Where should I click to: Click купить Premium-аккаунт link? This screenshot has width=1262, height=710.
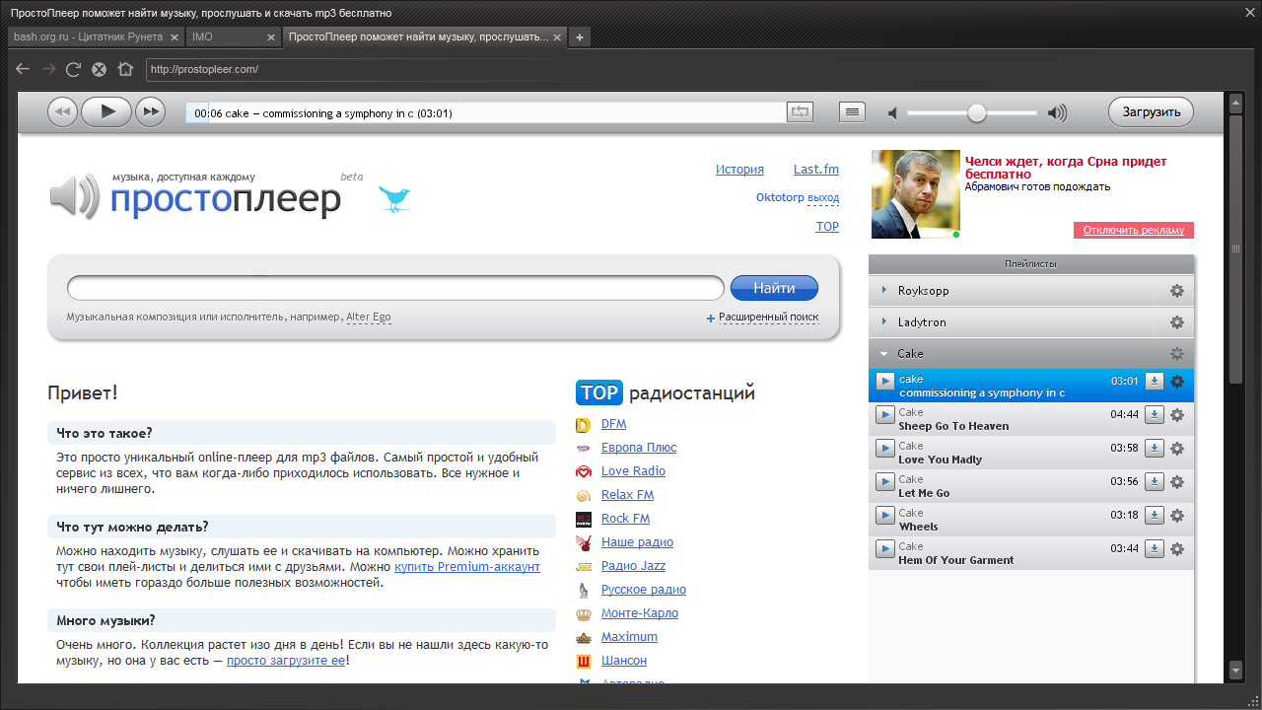[467, 567]
